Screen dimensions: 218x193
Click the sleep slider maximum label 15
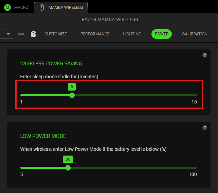pyautogui.click(x=194, y=102)
